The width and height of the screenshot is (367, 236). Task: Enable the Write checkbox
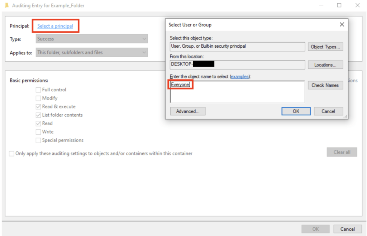38,131
